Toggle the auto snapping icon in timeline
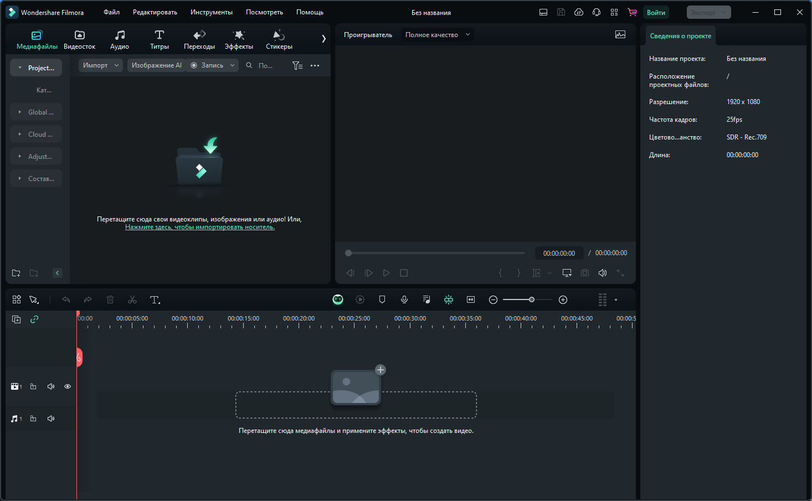 click(x=449, y=299)
